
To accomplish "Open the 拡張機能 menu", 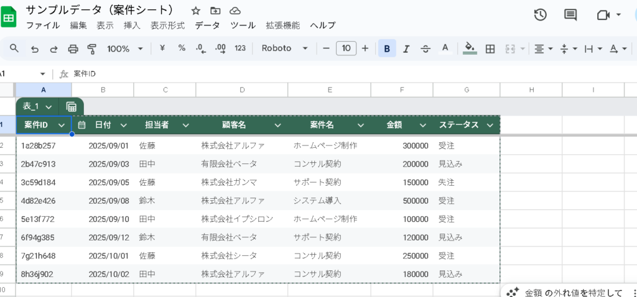I will point(282,25).
